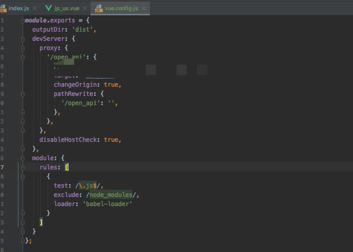Close the jp_us.vue tab

[x=85, y=8]
